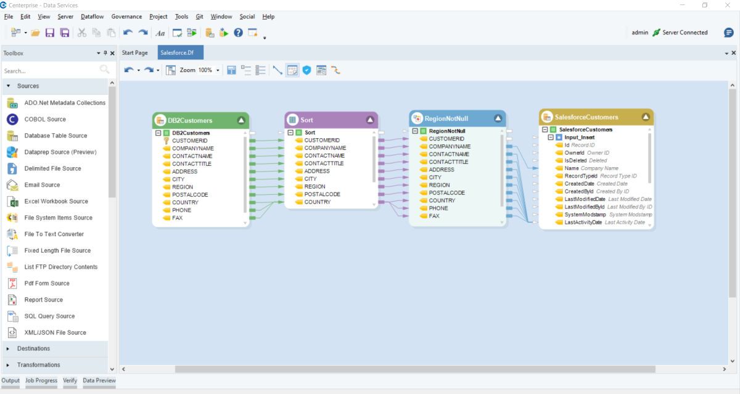The height and width of the screenshot is (394, 740).
Task: Click the Aa font settings icon
Action: click(160, 33)
